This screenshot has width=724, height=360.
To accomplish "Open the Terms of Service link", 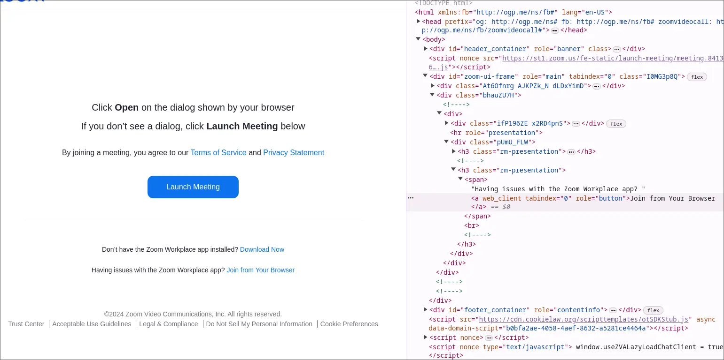I will click(218, 153).
